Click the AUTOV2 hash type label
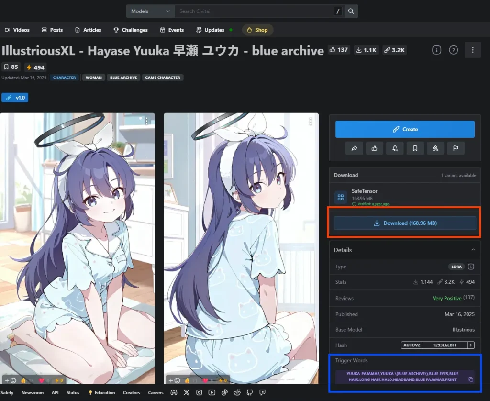490x401 pixels. pyautogui.click(x=412, y=345)
